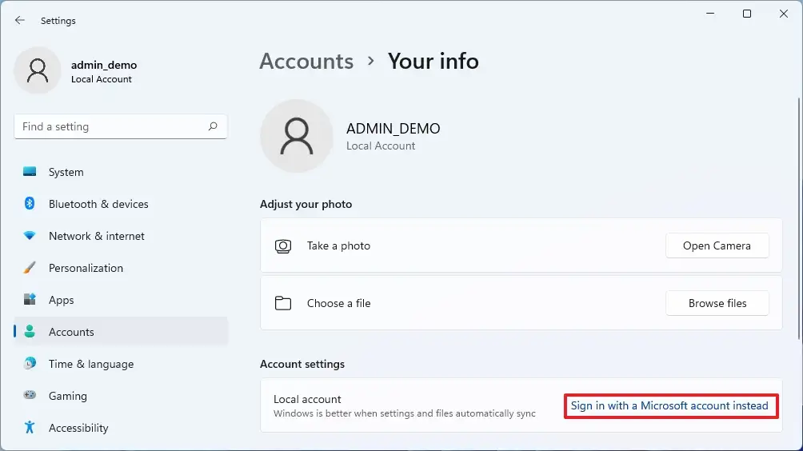
Task: Select the Accessibility figure icon
Action: coord(30,427)
